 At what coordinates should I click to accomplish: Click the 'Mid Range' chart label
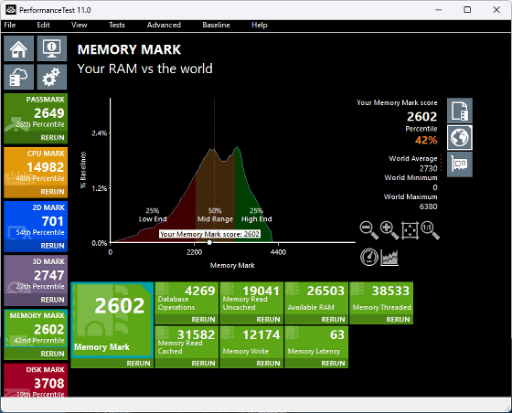pos(215,219)
